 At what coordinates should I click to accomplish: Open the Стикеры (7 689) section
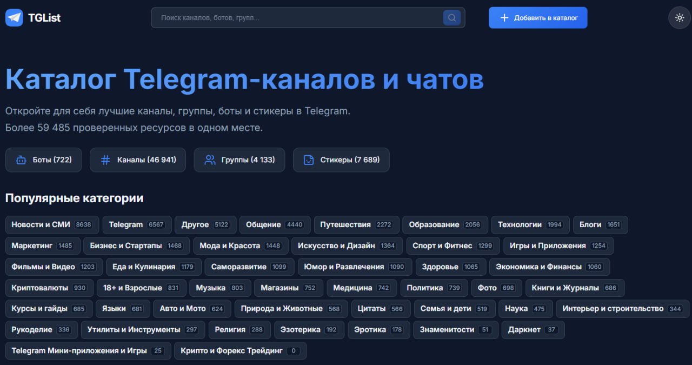(341, 160)
